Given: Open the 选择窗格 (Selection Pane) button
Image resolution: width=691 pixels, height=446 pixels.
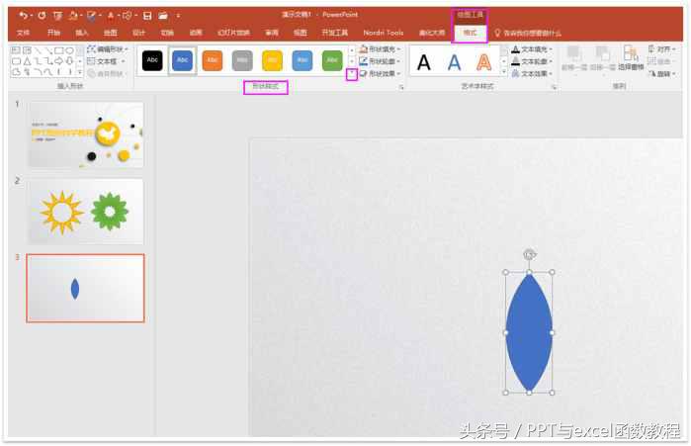Looking at the screenshot, I should click(631, 58).
